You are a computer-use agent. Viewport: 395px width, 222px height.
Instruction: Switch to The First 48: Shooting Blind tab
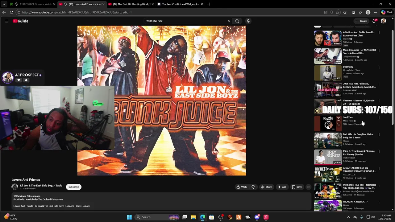(x=131, y=4)
